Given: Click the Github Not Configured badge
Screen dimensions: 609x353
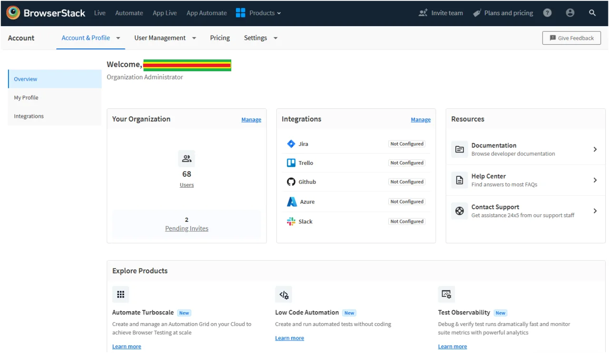Looking at the screenshot, I should click(407, 182).
